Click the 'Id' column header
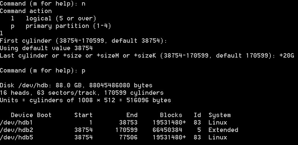This screenshot has width=298, height=145. coord(197,115)
